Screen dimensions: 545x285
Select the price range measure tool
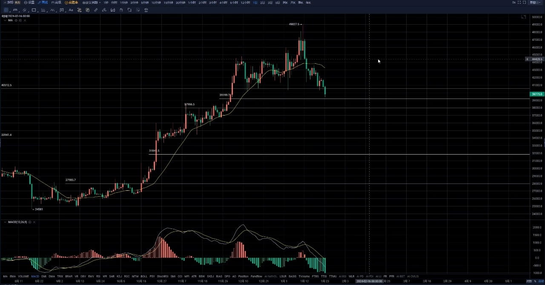click(61, 10)
